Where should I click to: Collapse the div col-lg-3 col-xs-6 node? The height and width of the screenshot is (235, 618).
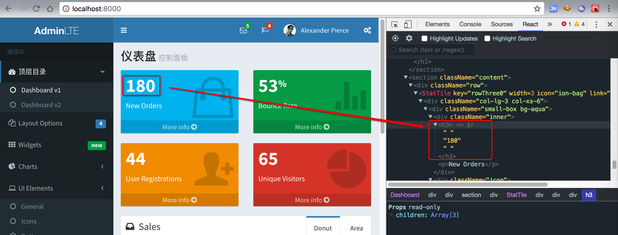point(421,101)
